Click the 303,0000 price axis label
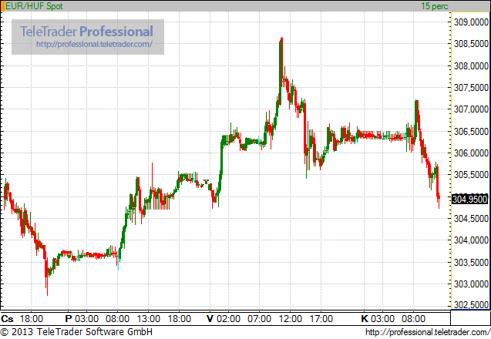The width and height of the screenshot is (491, 339). [471, 284]
